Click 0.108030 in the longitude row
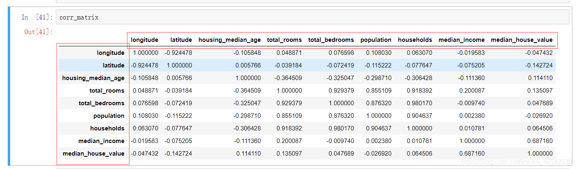Image resolution: width=576 pixels, height=169 pixels. 379,53
